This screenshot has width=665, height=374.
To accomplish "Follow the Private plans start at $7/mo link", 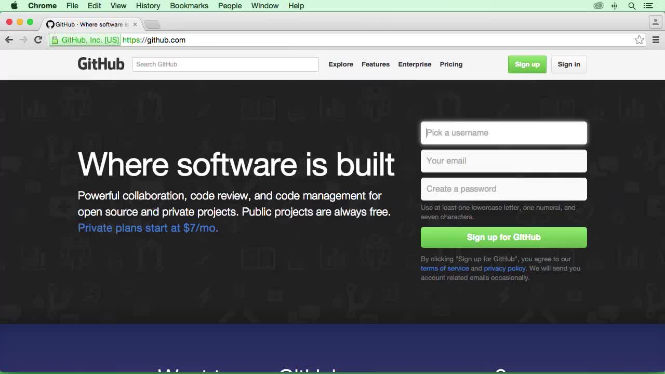I will [148, 228].
